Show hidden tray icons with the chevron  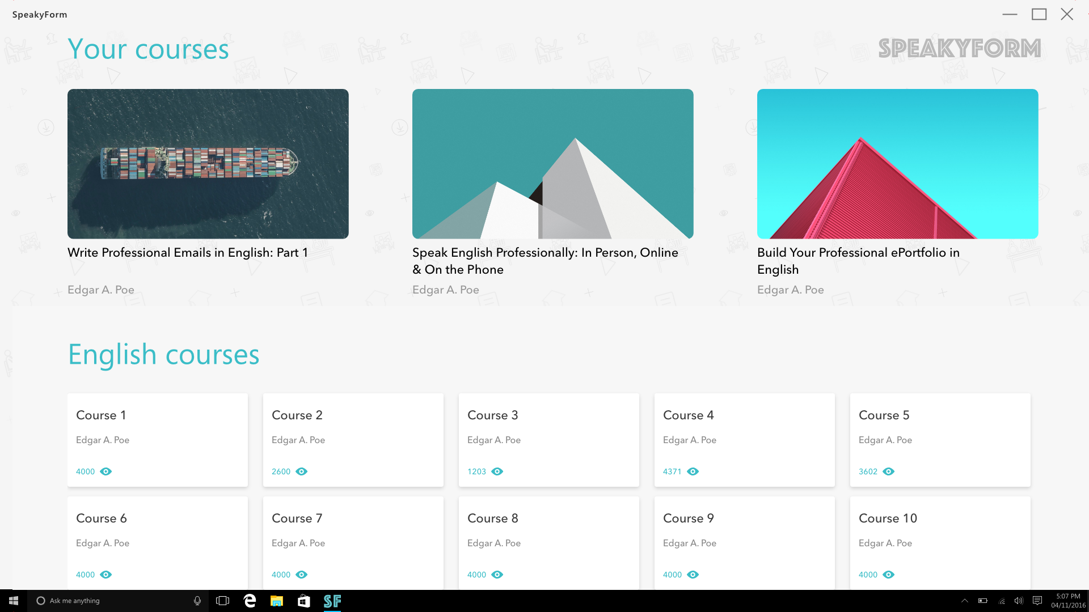click(x=965, y=601)
